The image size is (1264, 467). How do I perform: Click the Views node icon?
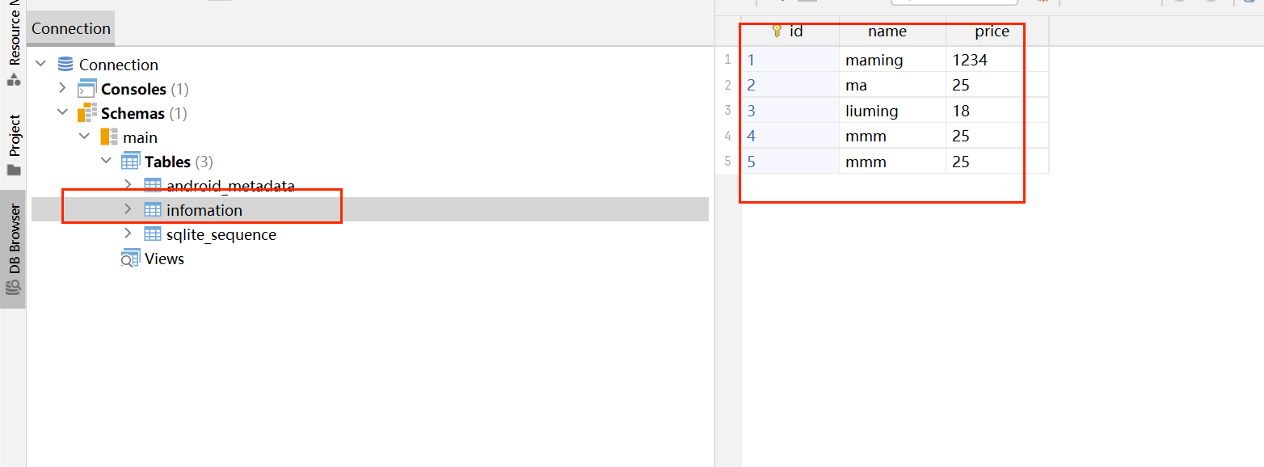tap(130, 259)
